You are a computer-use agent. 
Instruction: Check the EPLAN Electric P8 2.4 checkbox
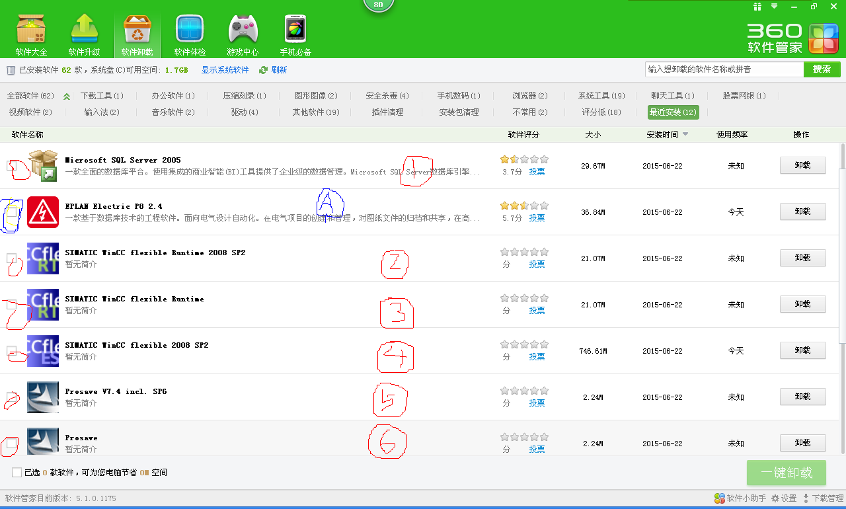pos(12,212)
